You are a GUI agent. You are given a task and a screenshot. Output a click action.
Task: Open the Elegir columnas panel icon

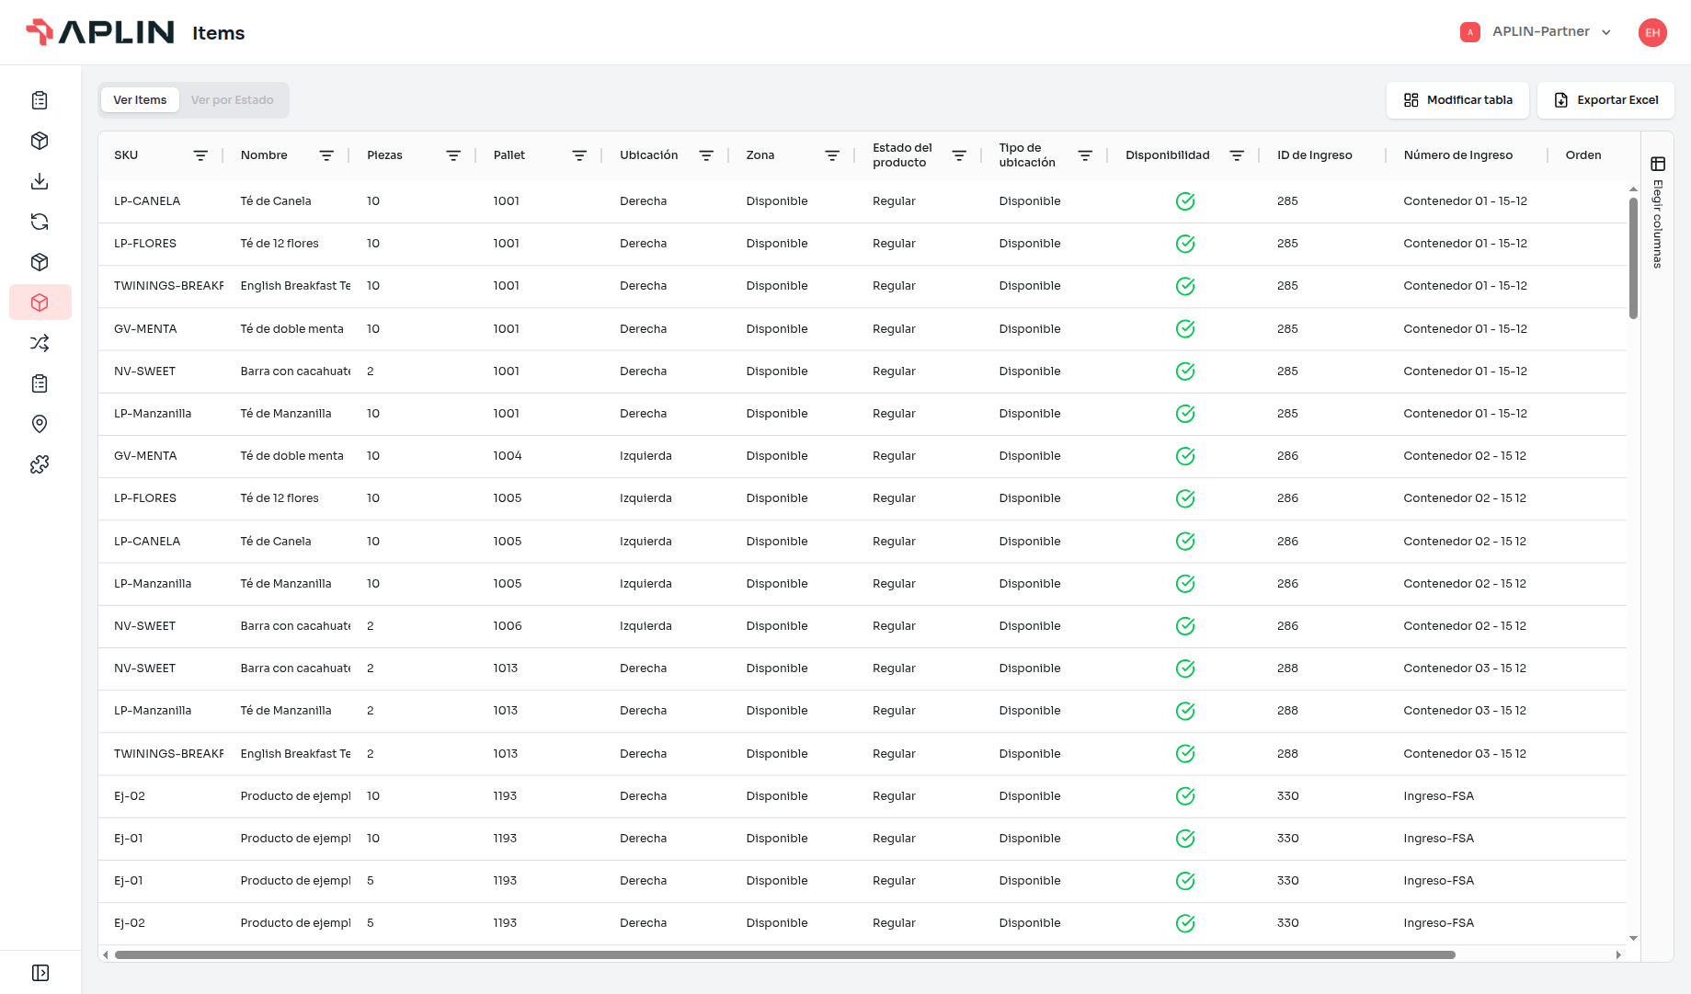[x=1658, y=164]
